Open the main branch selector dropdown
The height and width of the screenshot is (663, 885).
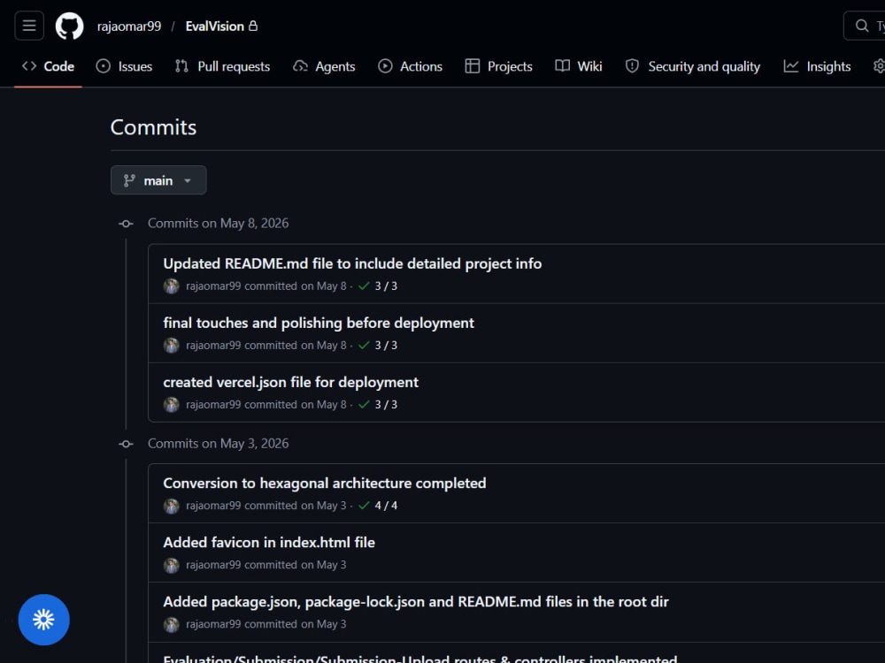(158, 180)
